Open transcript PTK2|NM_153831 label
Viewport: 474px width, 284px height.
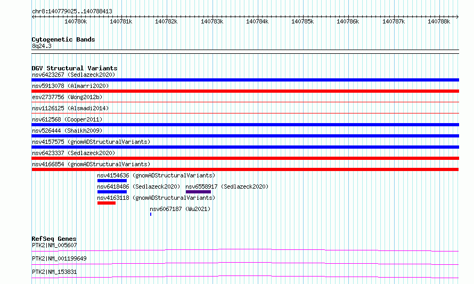point(54,272)
